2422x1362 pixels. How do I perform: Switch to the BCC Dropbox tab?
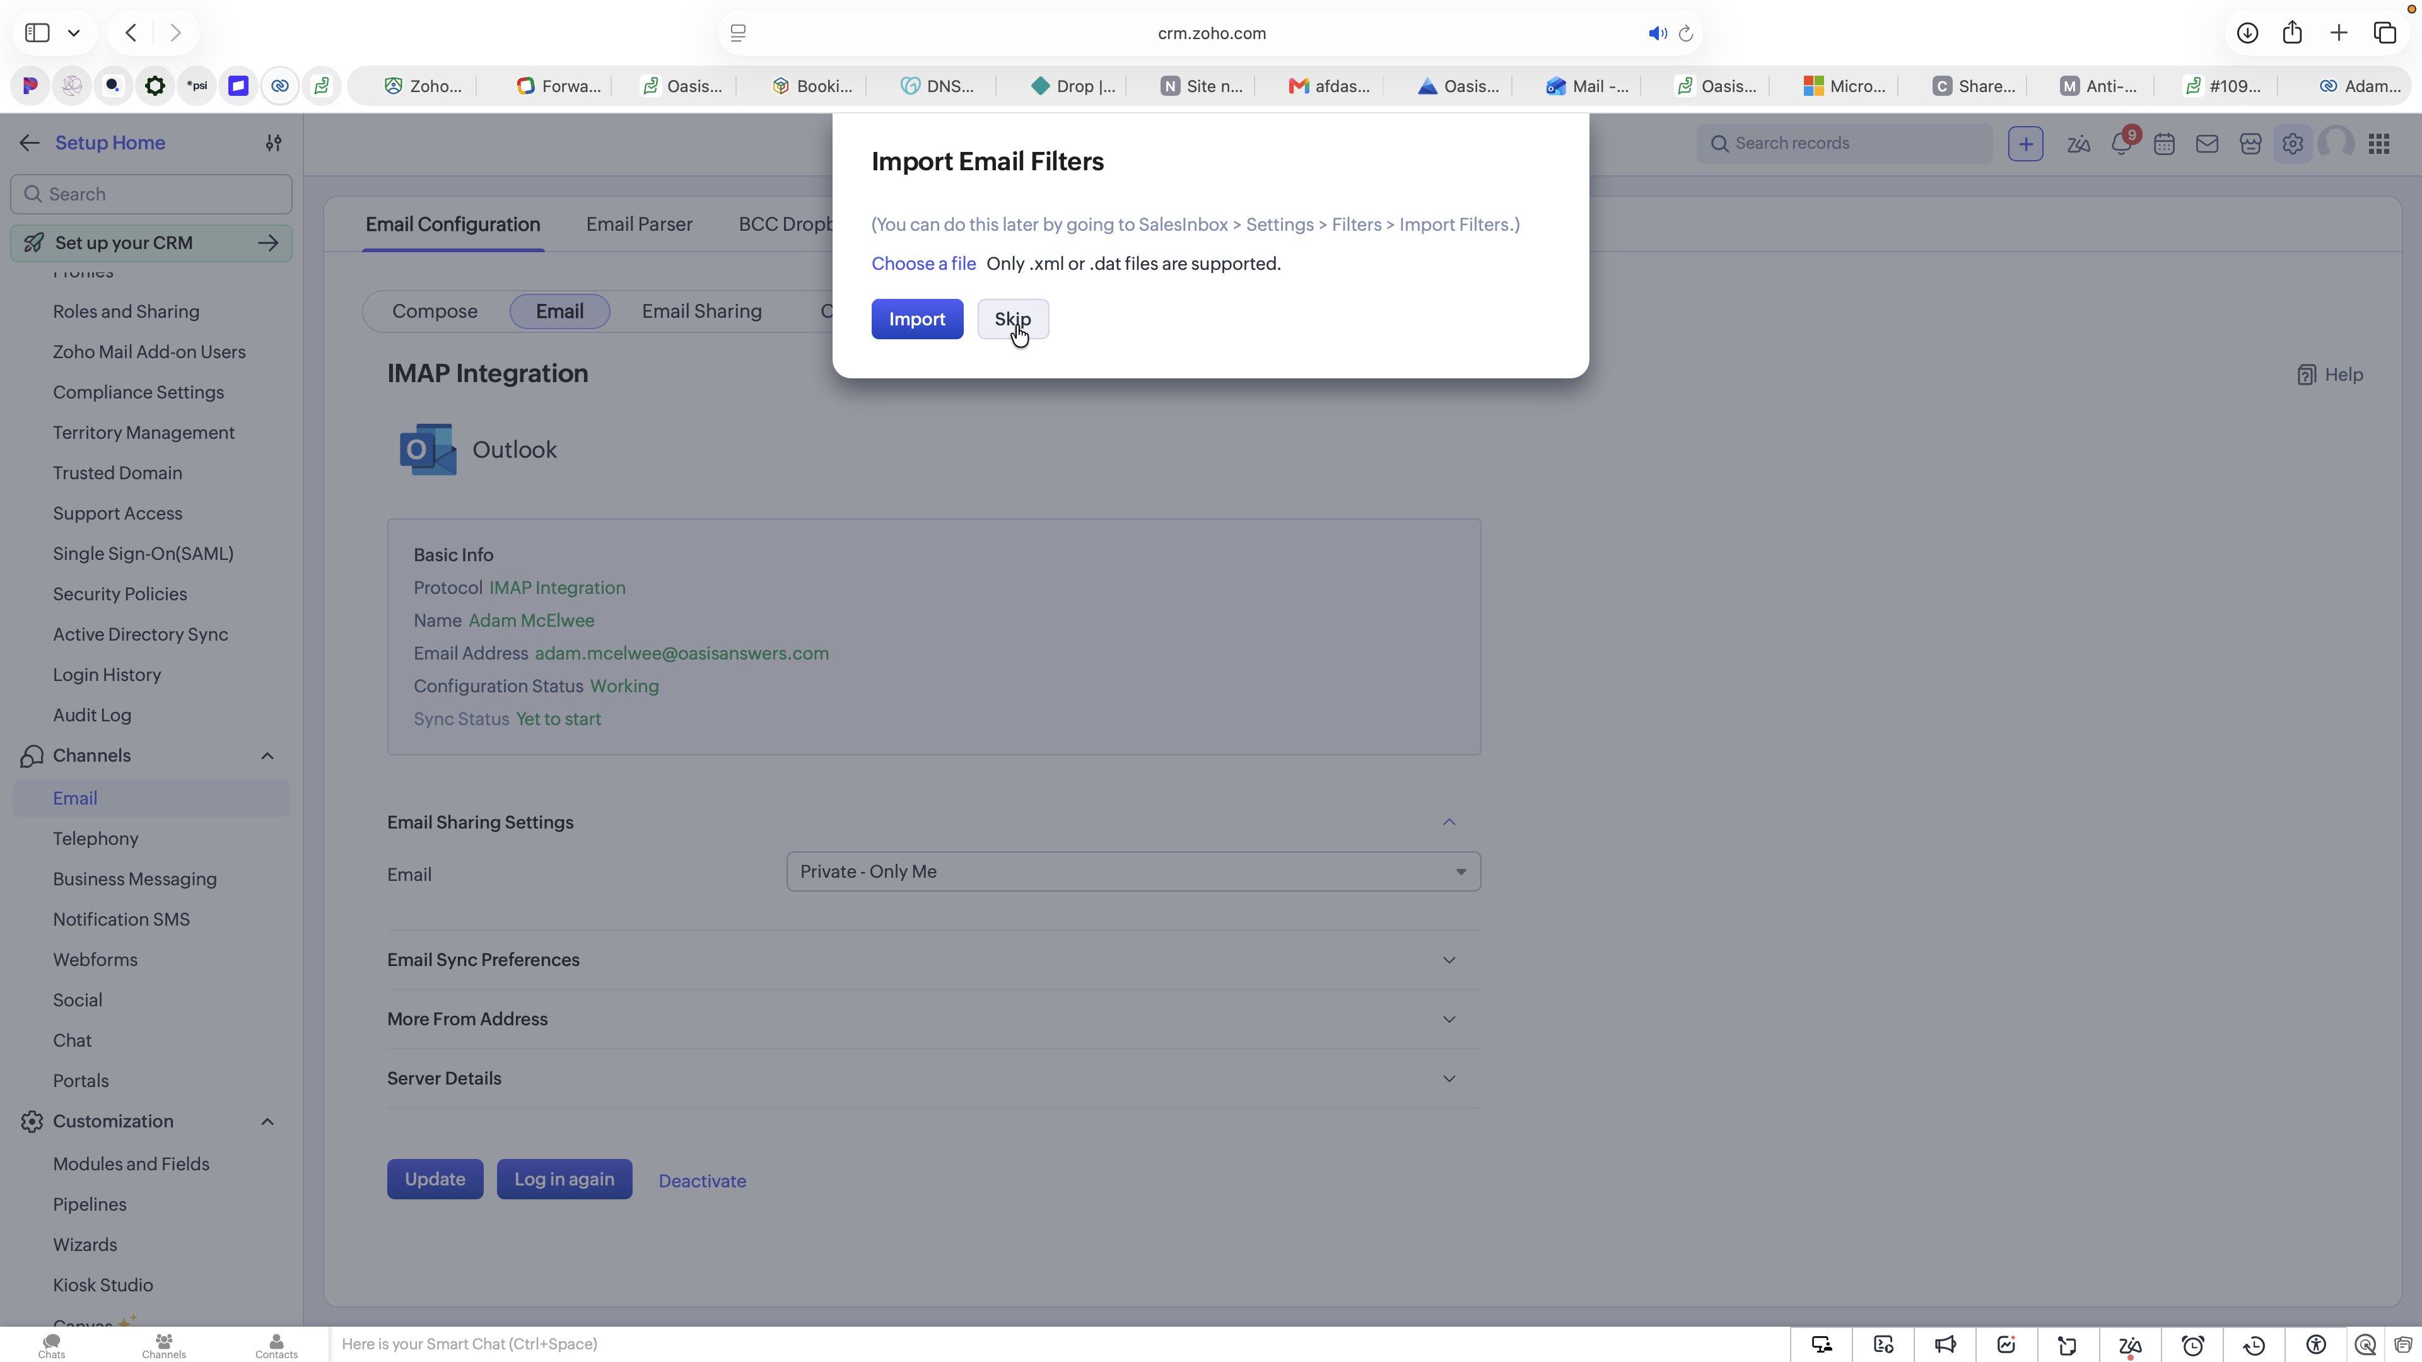click(785, 224)
